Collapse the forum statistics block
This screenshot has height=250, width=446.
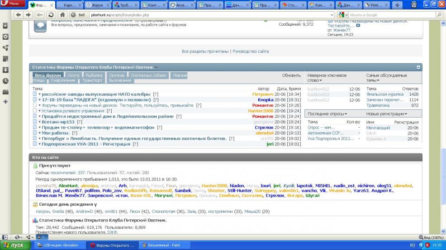418,67
